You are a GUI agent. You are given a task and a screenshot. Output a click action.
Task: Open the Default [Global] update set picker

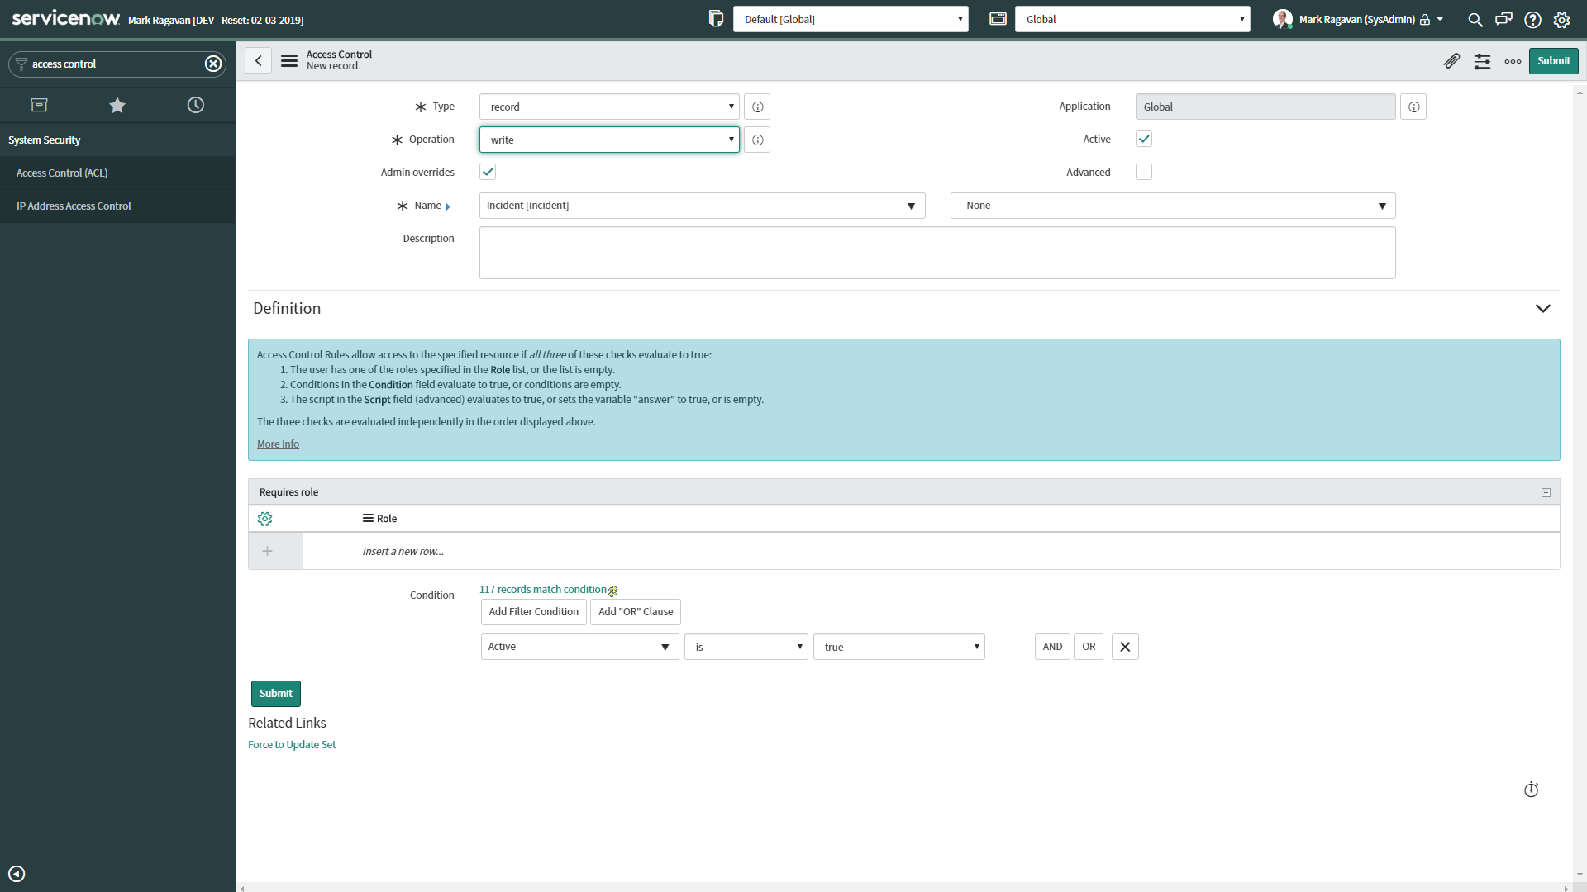851,19
